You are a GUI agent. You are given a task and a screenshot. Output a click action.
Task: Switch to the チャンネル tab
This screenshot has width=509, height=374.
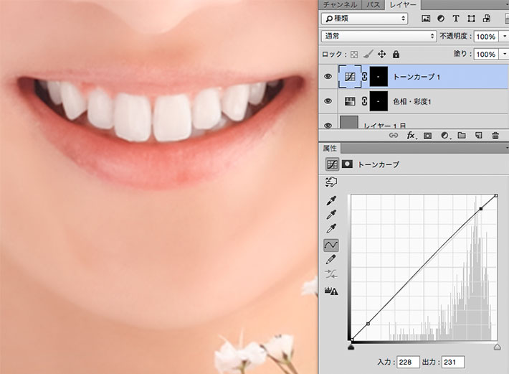(x=340, y=4)
